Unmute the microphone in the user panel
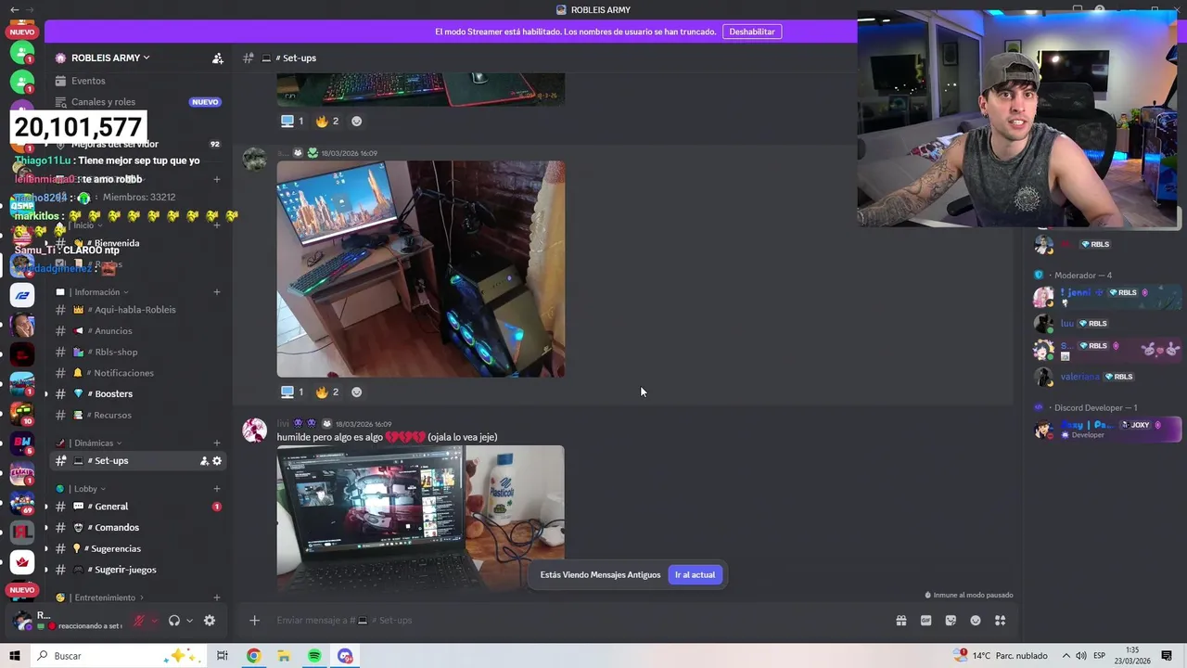 point(139,621)
